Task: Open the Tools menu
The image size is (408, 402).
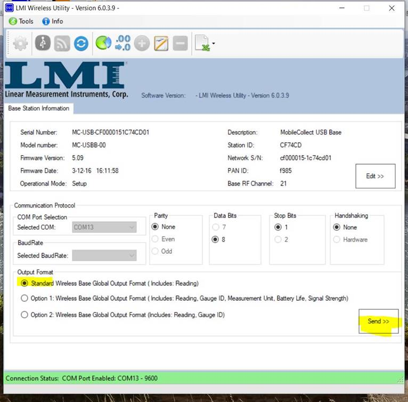Action: 21,21
